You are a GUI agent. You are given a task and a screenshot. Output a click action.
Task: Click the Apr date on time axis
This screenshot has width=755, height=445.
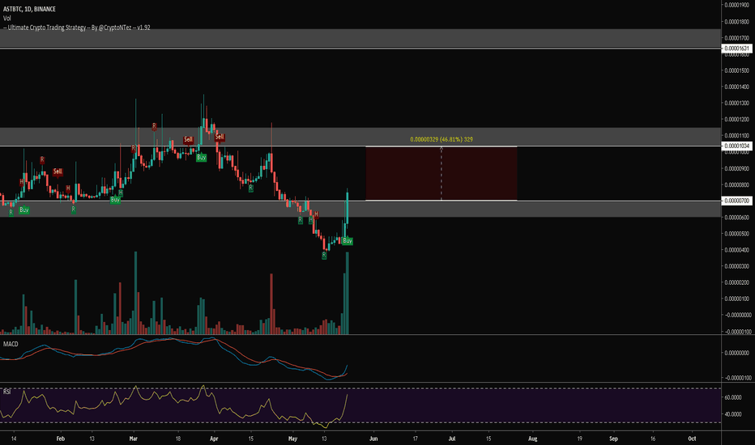[215, 439]
